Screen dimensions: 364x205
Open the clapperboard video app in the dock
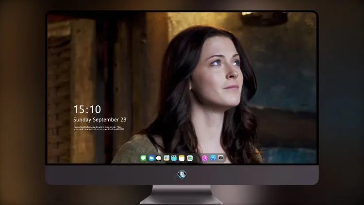point(174,158)
